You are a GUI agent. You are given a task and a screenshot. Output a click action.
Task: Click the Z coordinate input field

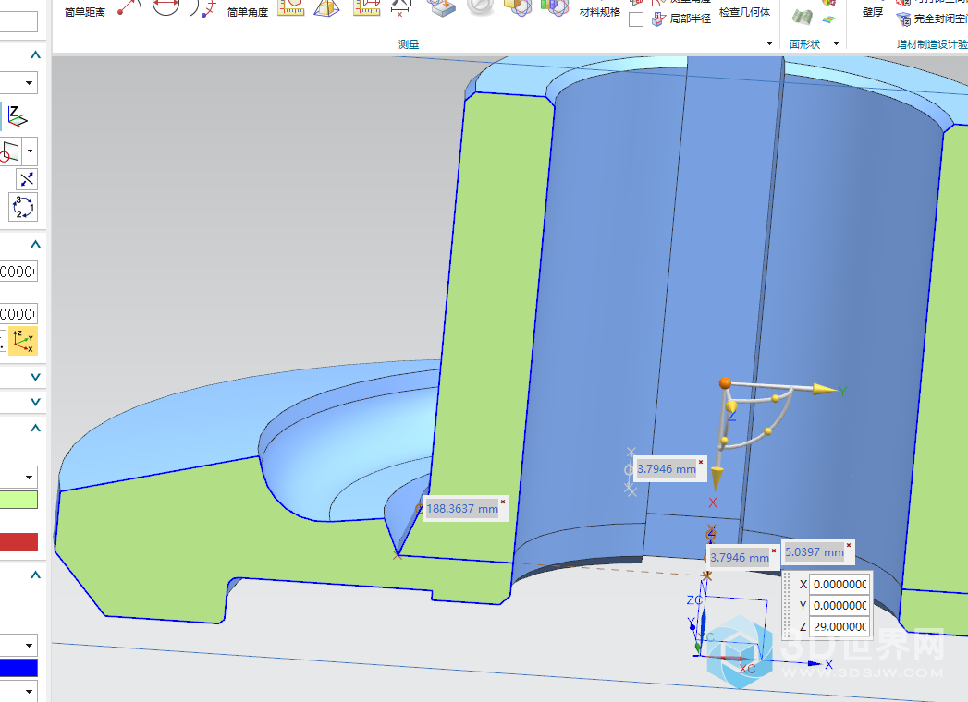839,627
